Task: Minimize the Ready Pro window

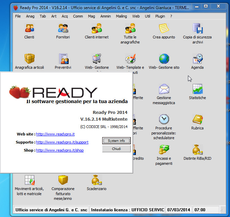Action: [x=197, y=6]
